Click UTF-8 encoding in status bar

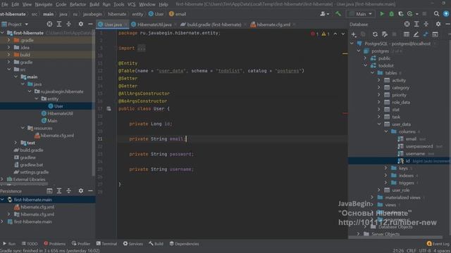click(x=424, y=250)
